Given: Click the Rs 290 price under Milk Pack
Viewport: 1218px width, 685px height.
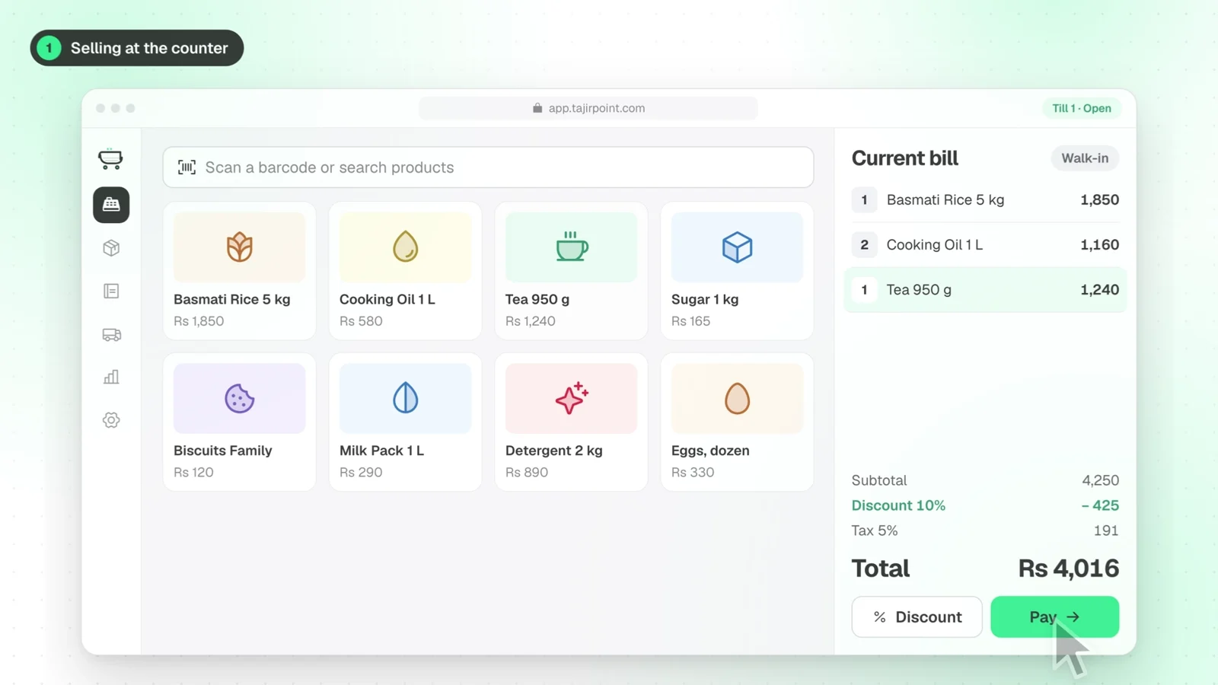Looking at the screenshot, I should coord(361,472).
